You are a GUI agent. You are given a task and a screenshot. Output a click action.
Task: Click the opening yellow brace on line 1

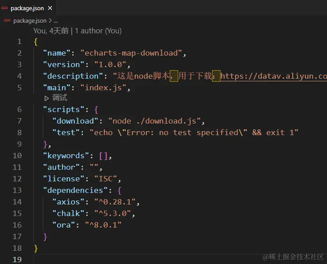(36, 42)
